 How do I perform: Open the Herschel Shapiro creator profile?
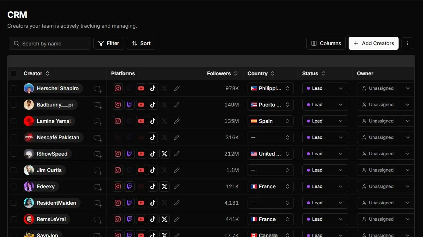coord(53,88)
